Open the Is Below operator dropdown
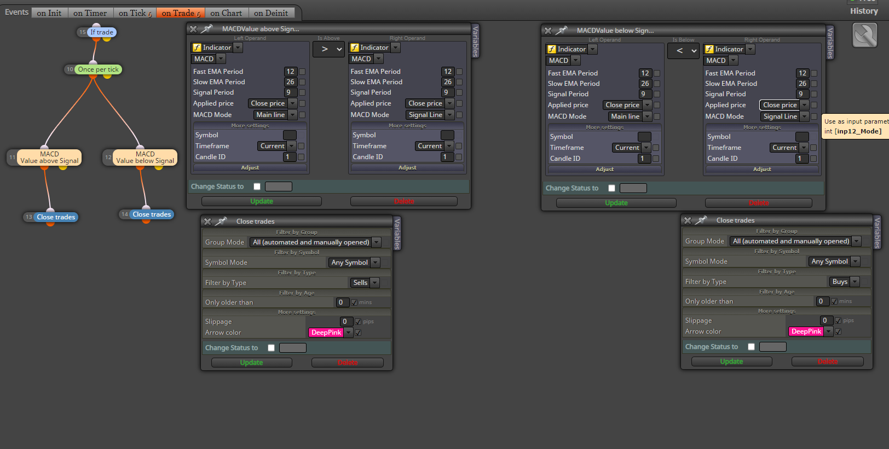Viewport: 889px width, 449px height. [684, 51]
